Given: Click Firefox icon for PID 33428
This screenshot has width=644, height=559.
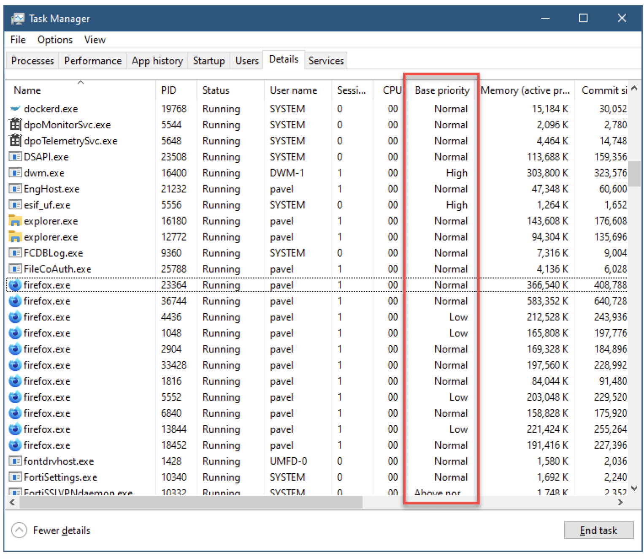Looking at the screenshot, I should [x=15, y=365].
